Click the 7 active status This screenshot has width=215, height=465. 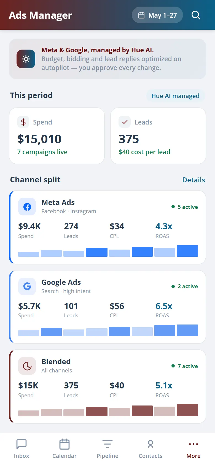(185, 366)
